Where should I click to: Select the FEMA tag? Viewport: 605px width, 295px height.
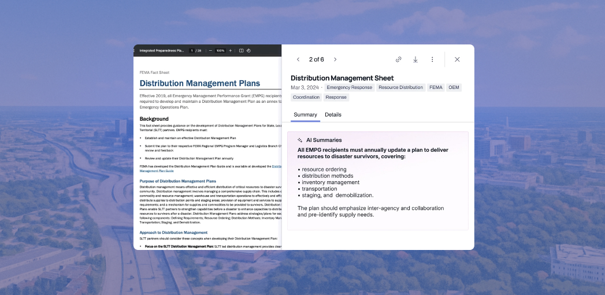pyautogui.click(x=436, y=88)
